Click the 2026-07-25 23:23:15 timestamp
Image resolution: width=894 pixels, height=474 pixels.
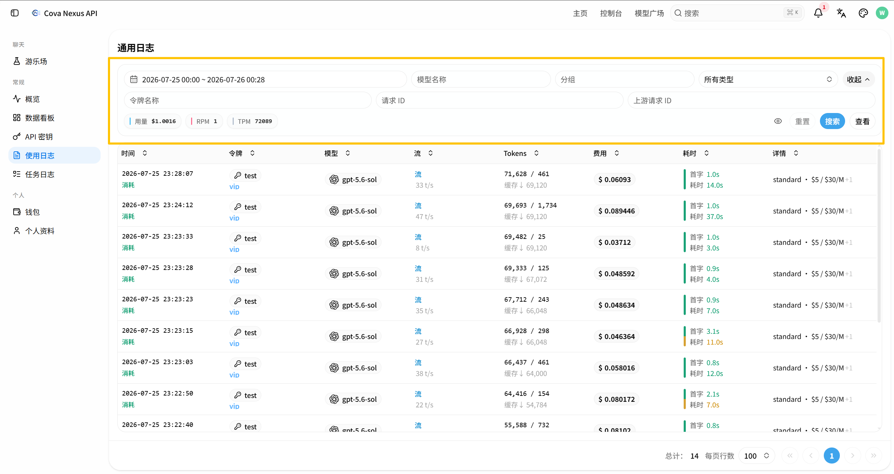[158, 330]
